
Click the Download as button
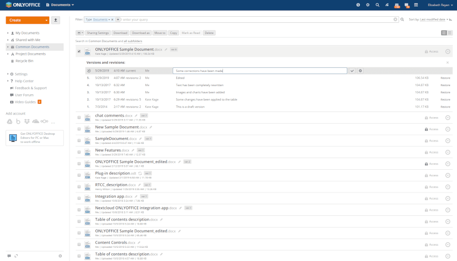click(x=141, y=33)
